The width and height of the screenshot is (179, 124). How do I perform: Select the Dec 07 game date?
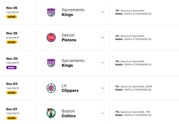click(12, 109)
